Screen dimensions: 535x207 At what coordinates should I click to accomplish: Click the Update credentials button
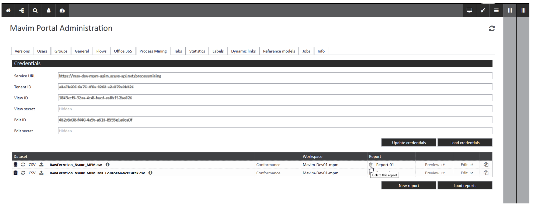pos(409,143)
